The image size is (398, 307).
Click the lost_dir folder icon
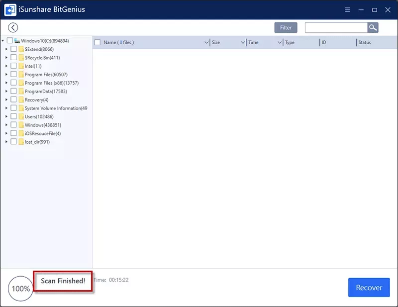(21, 142)
